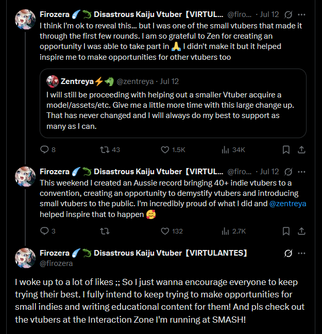Reply to the first Firozera tweet
The width and height of the screenshot is (322, 334).
pyautogui.click(x=44, y=149)
